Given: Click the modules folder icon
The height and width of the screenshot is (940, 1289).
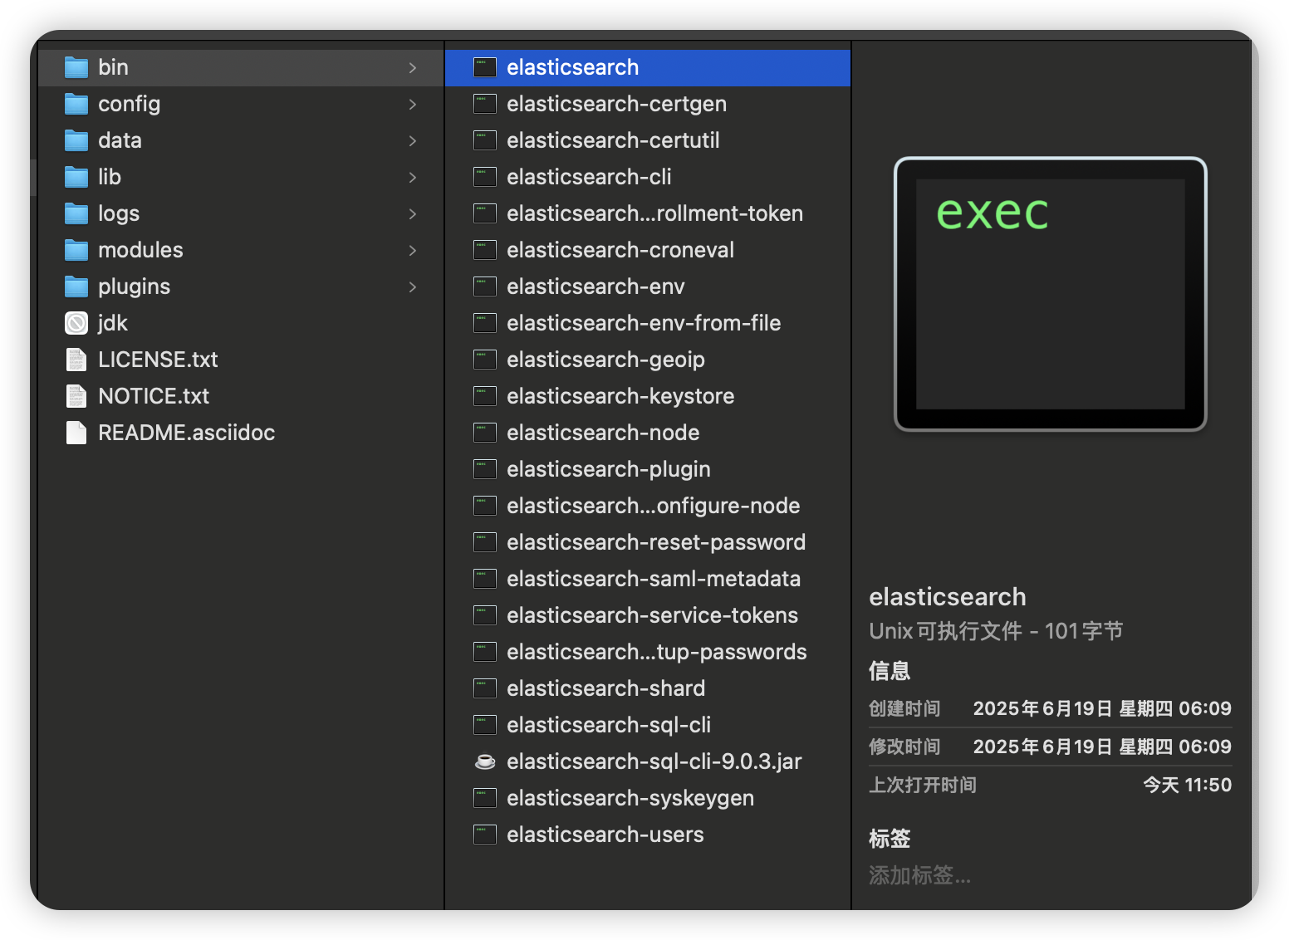Looking at the screenshot, I should point(76,250).
